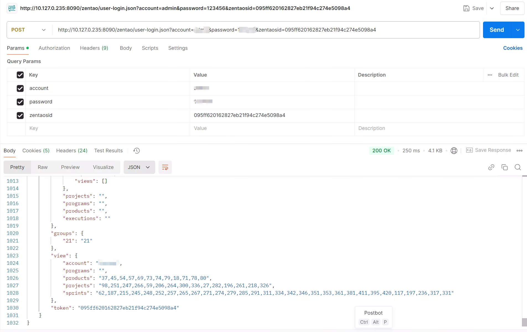The image size is (527, 332).
Task: Switch to Preview response view
Action: point(70,167)
